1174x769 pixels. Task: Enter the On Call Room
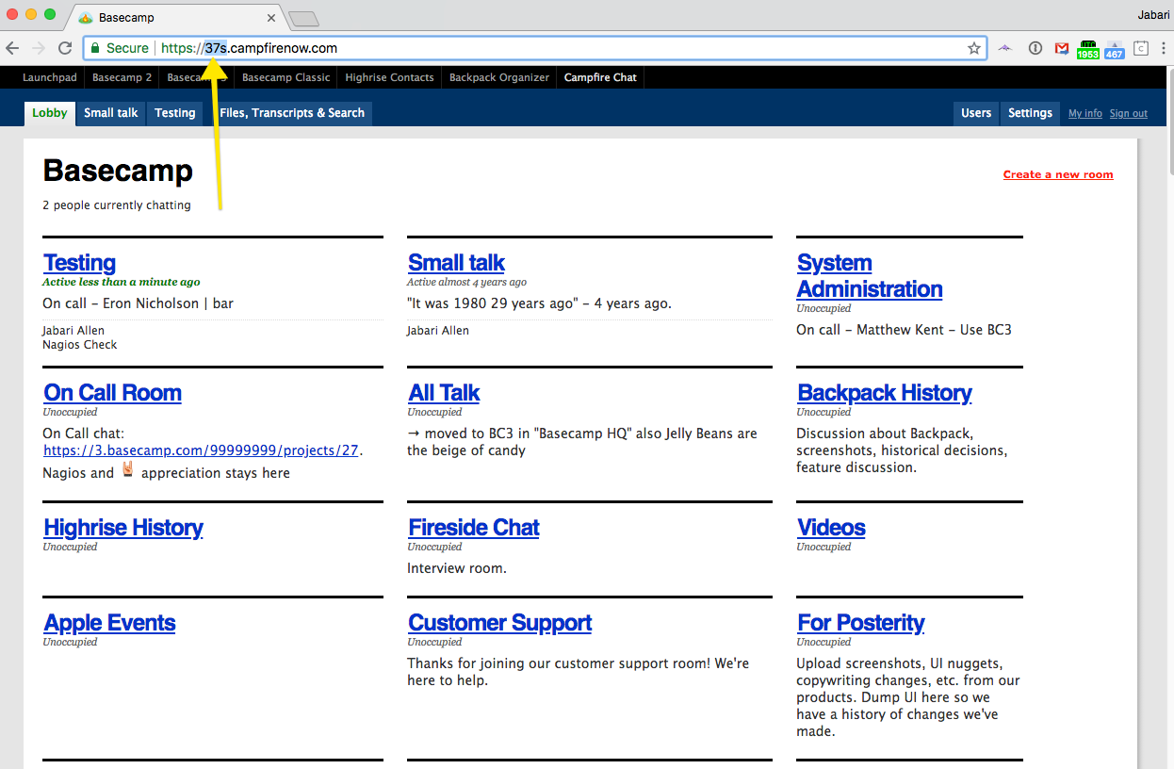112,393
